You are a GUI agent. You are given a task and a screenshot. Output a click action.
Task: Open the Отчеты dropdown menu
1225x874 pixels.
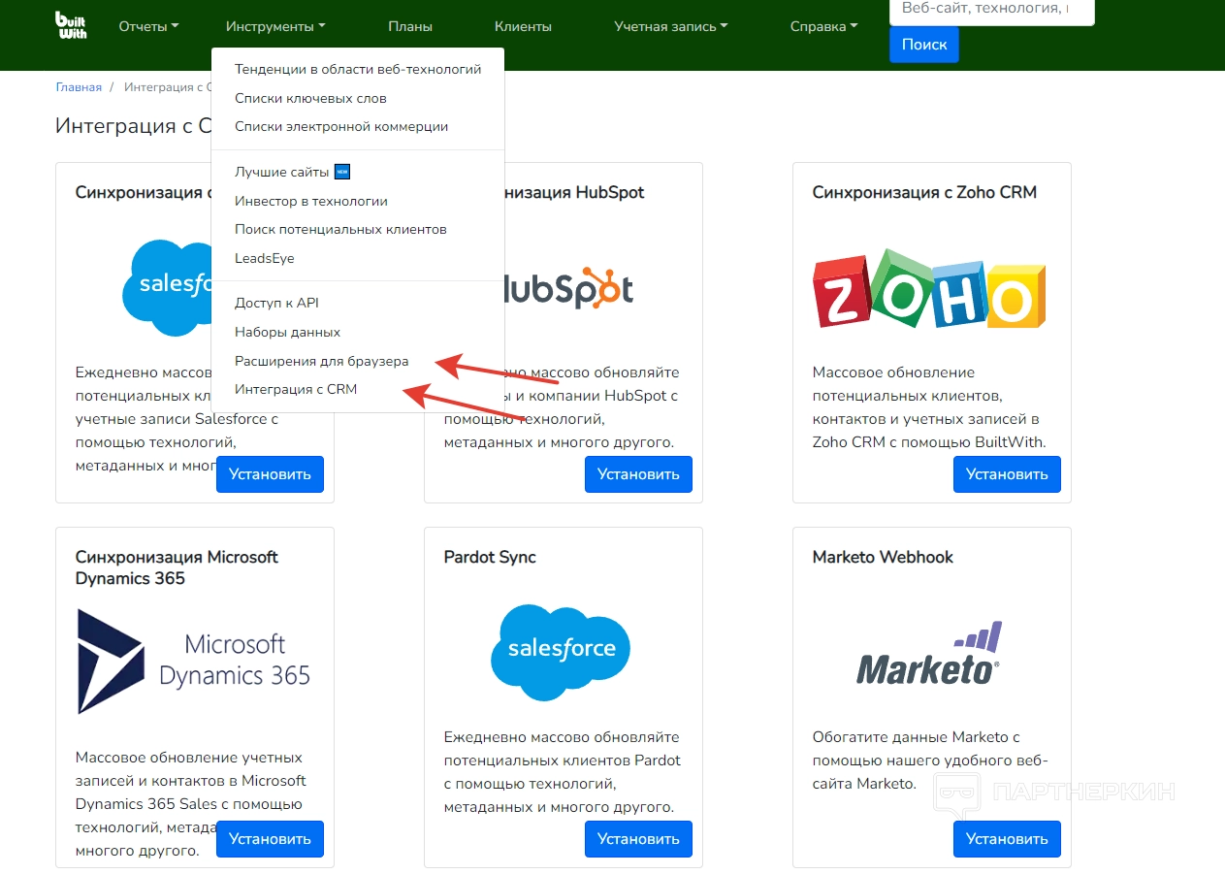tap(148, 27)
